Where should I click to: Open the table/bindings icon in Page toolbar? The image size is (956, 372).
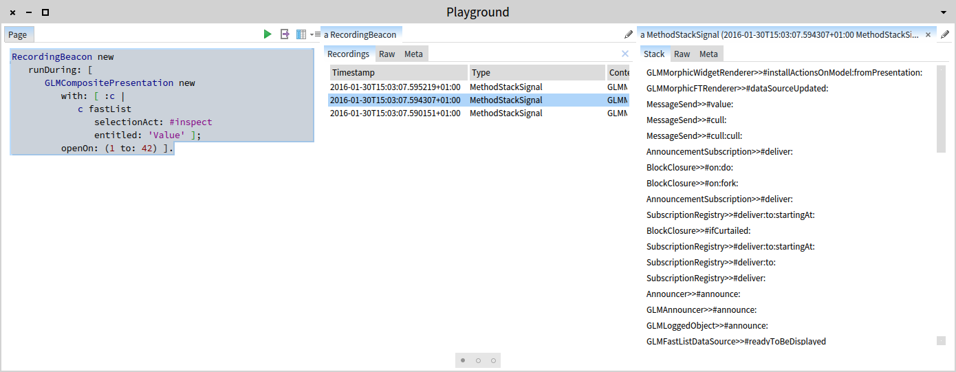click(301, 34)
